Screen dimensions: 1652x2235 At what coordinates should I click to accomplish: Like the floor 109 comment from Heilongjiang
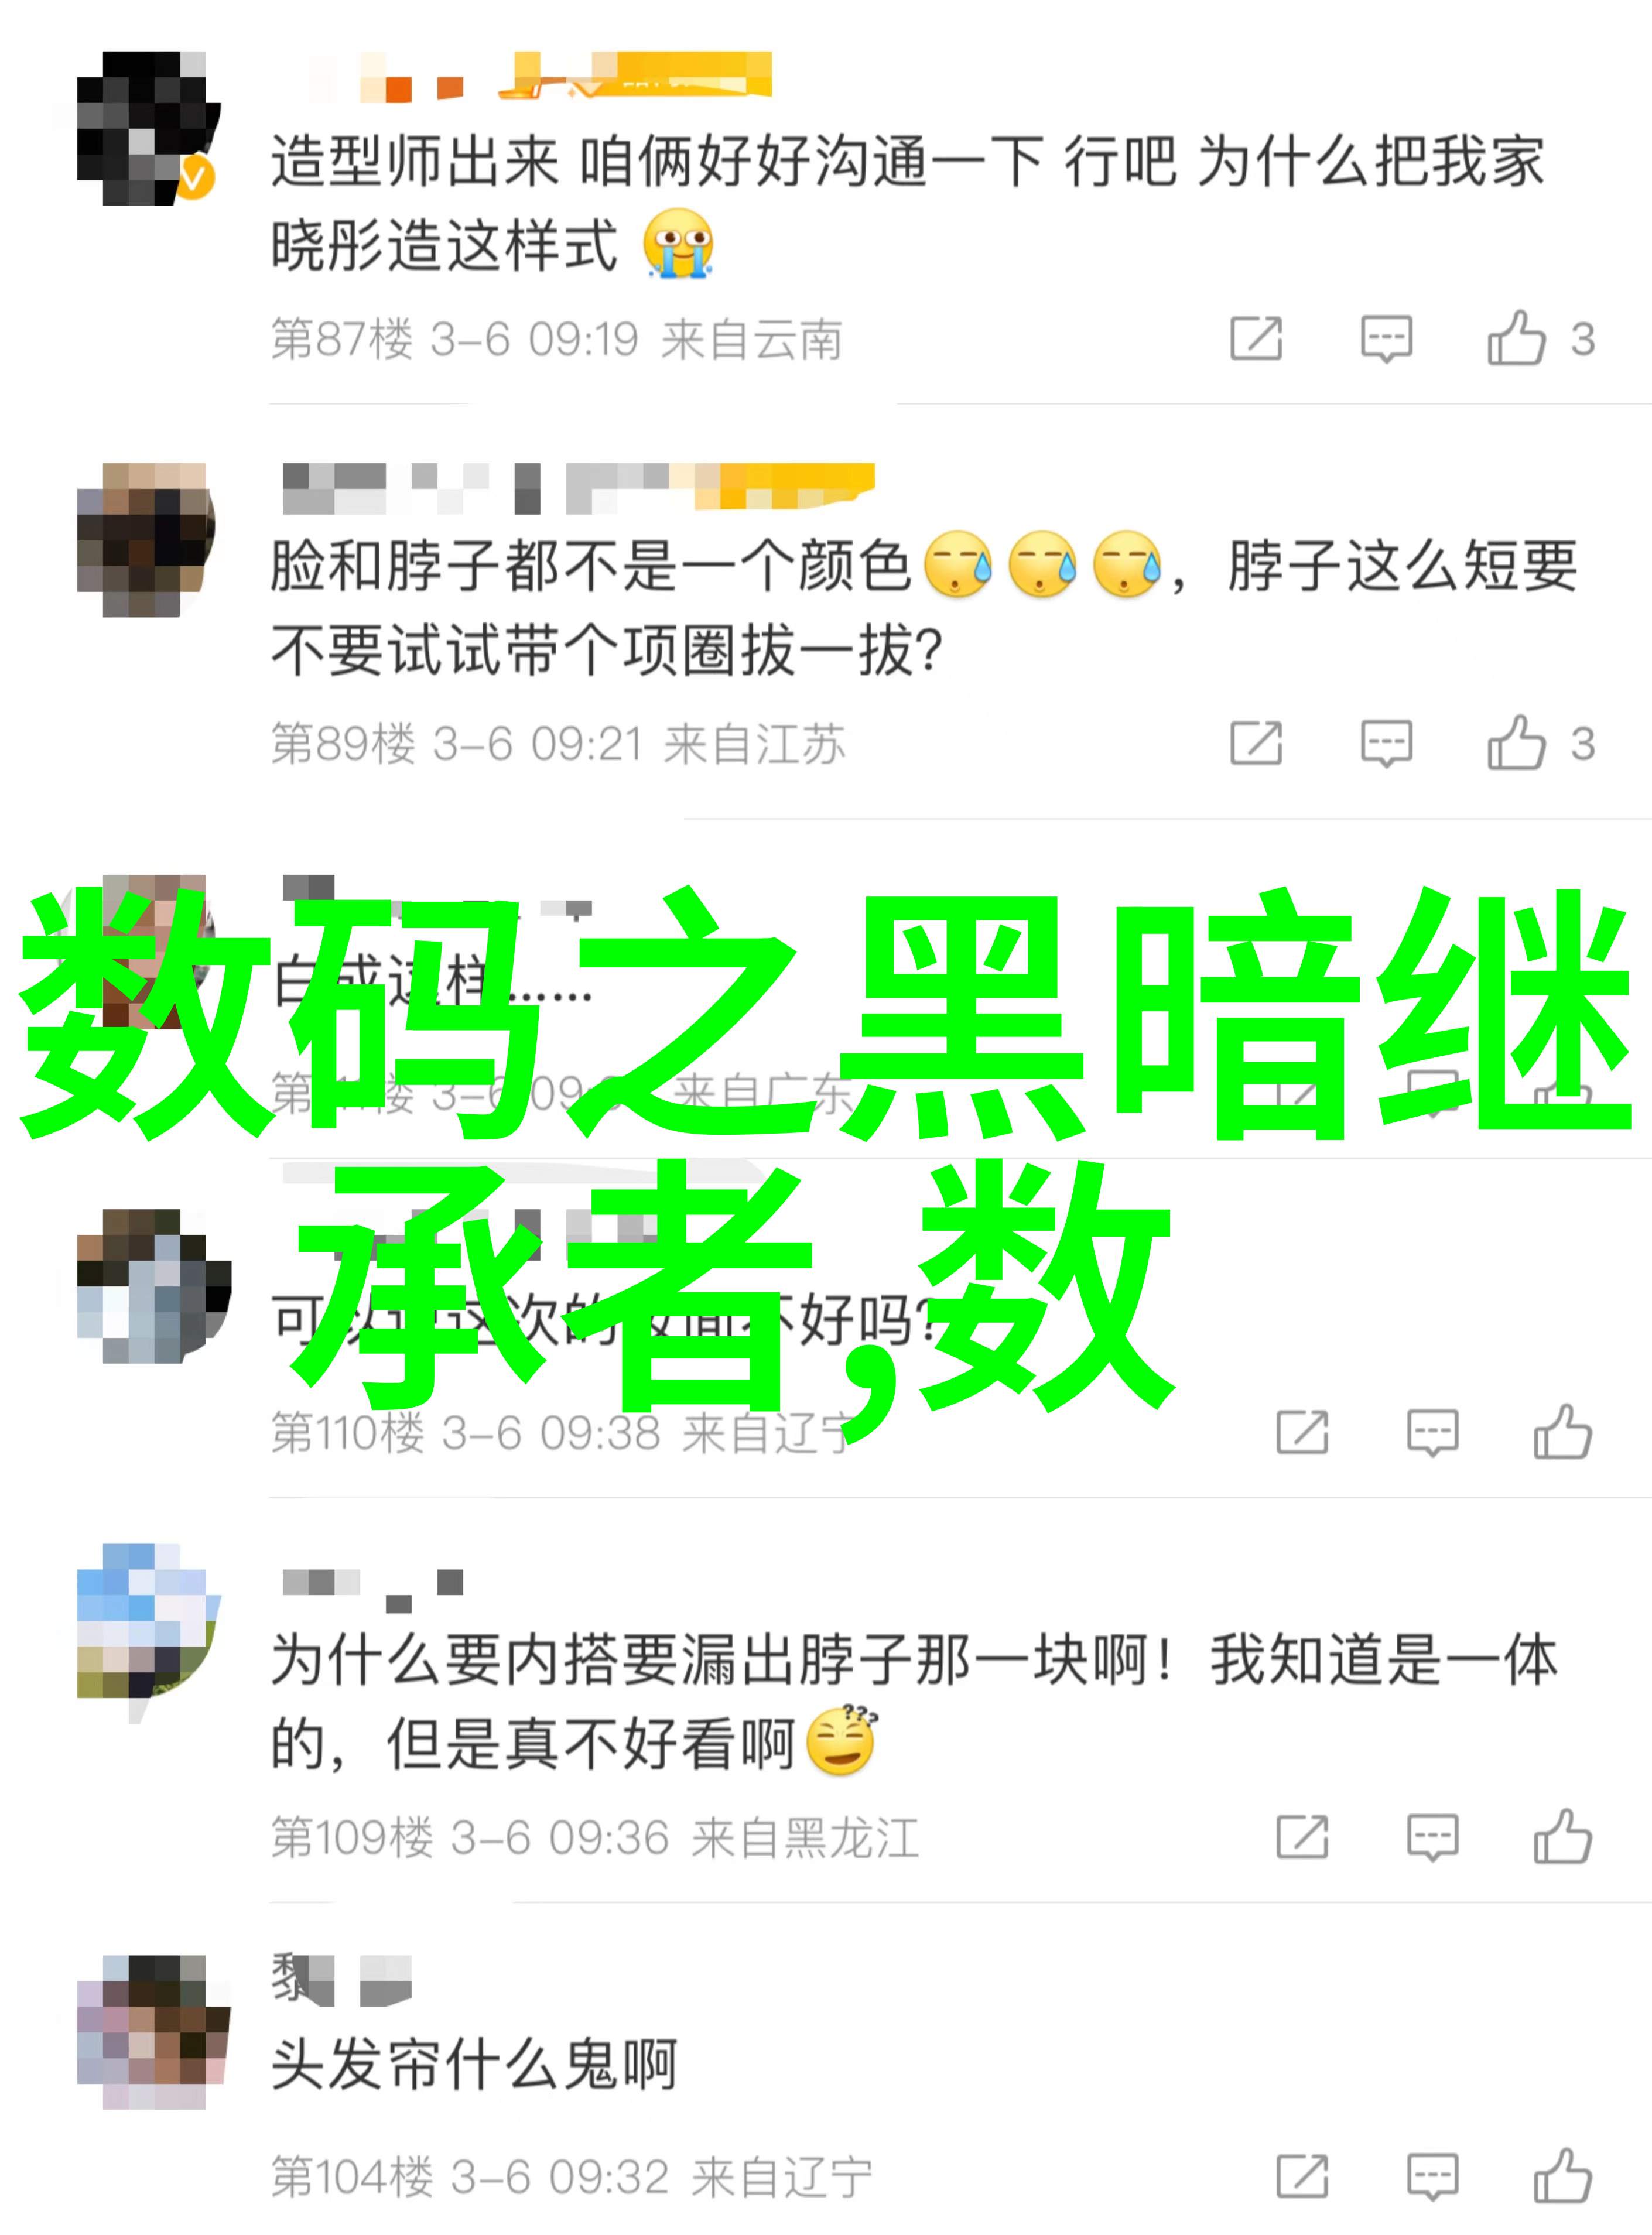point(1562,1837)
